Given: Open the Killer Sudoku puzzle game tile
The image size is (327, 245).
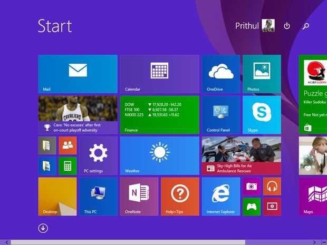Looking at the screenshot, I should [313, 94].
